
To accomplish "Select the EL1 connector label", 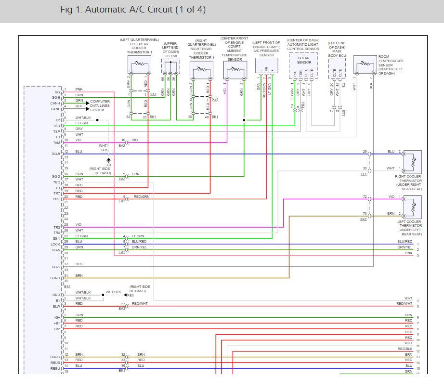I will [x=364, y=174].
